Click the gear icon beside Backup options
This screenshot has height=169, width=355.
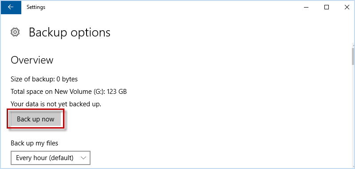(x=15, y=32)
